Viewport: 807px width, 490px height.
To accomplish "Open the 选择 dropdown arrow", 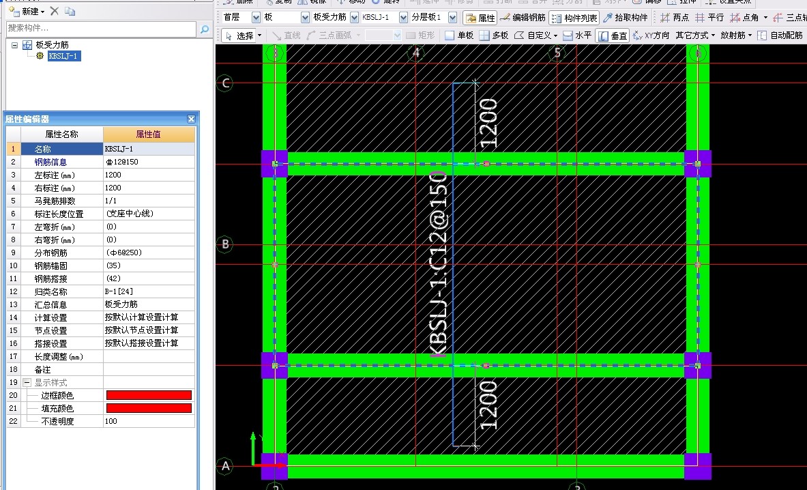I will (259, 35).
